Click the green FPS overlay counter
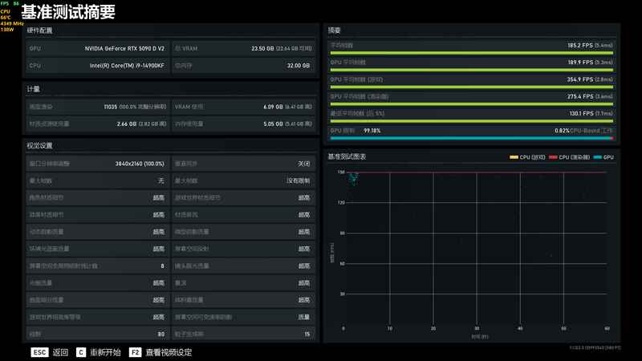Image resolution: width=642 pixels, height=361 pixels. click(10, 3)
